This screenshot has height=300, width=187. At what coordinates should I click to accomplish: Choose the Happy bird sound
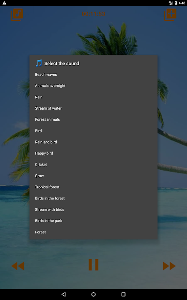click(93, 153)
